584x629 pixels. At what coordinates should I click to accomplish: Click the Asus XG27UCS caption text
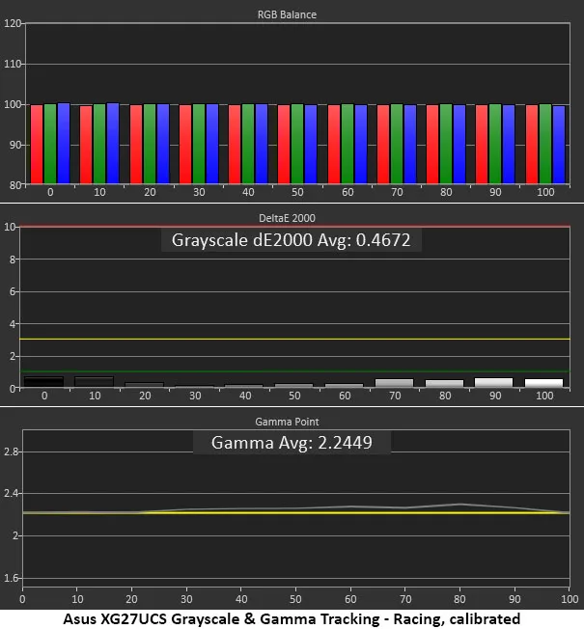[292, 618]
